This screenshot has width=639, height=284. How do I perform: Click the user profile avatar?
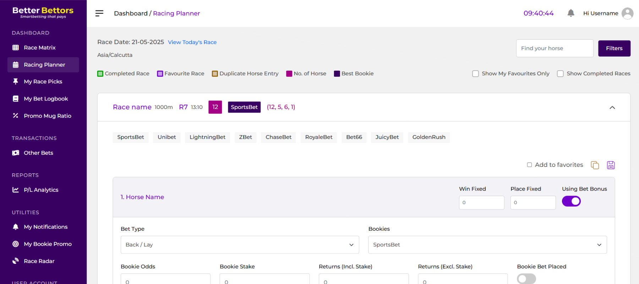coord(627,13)
